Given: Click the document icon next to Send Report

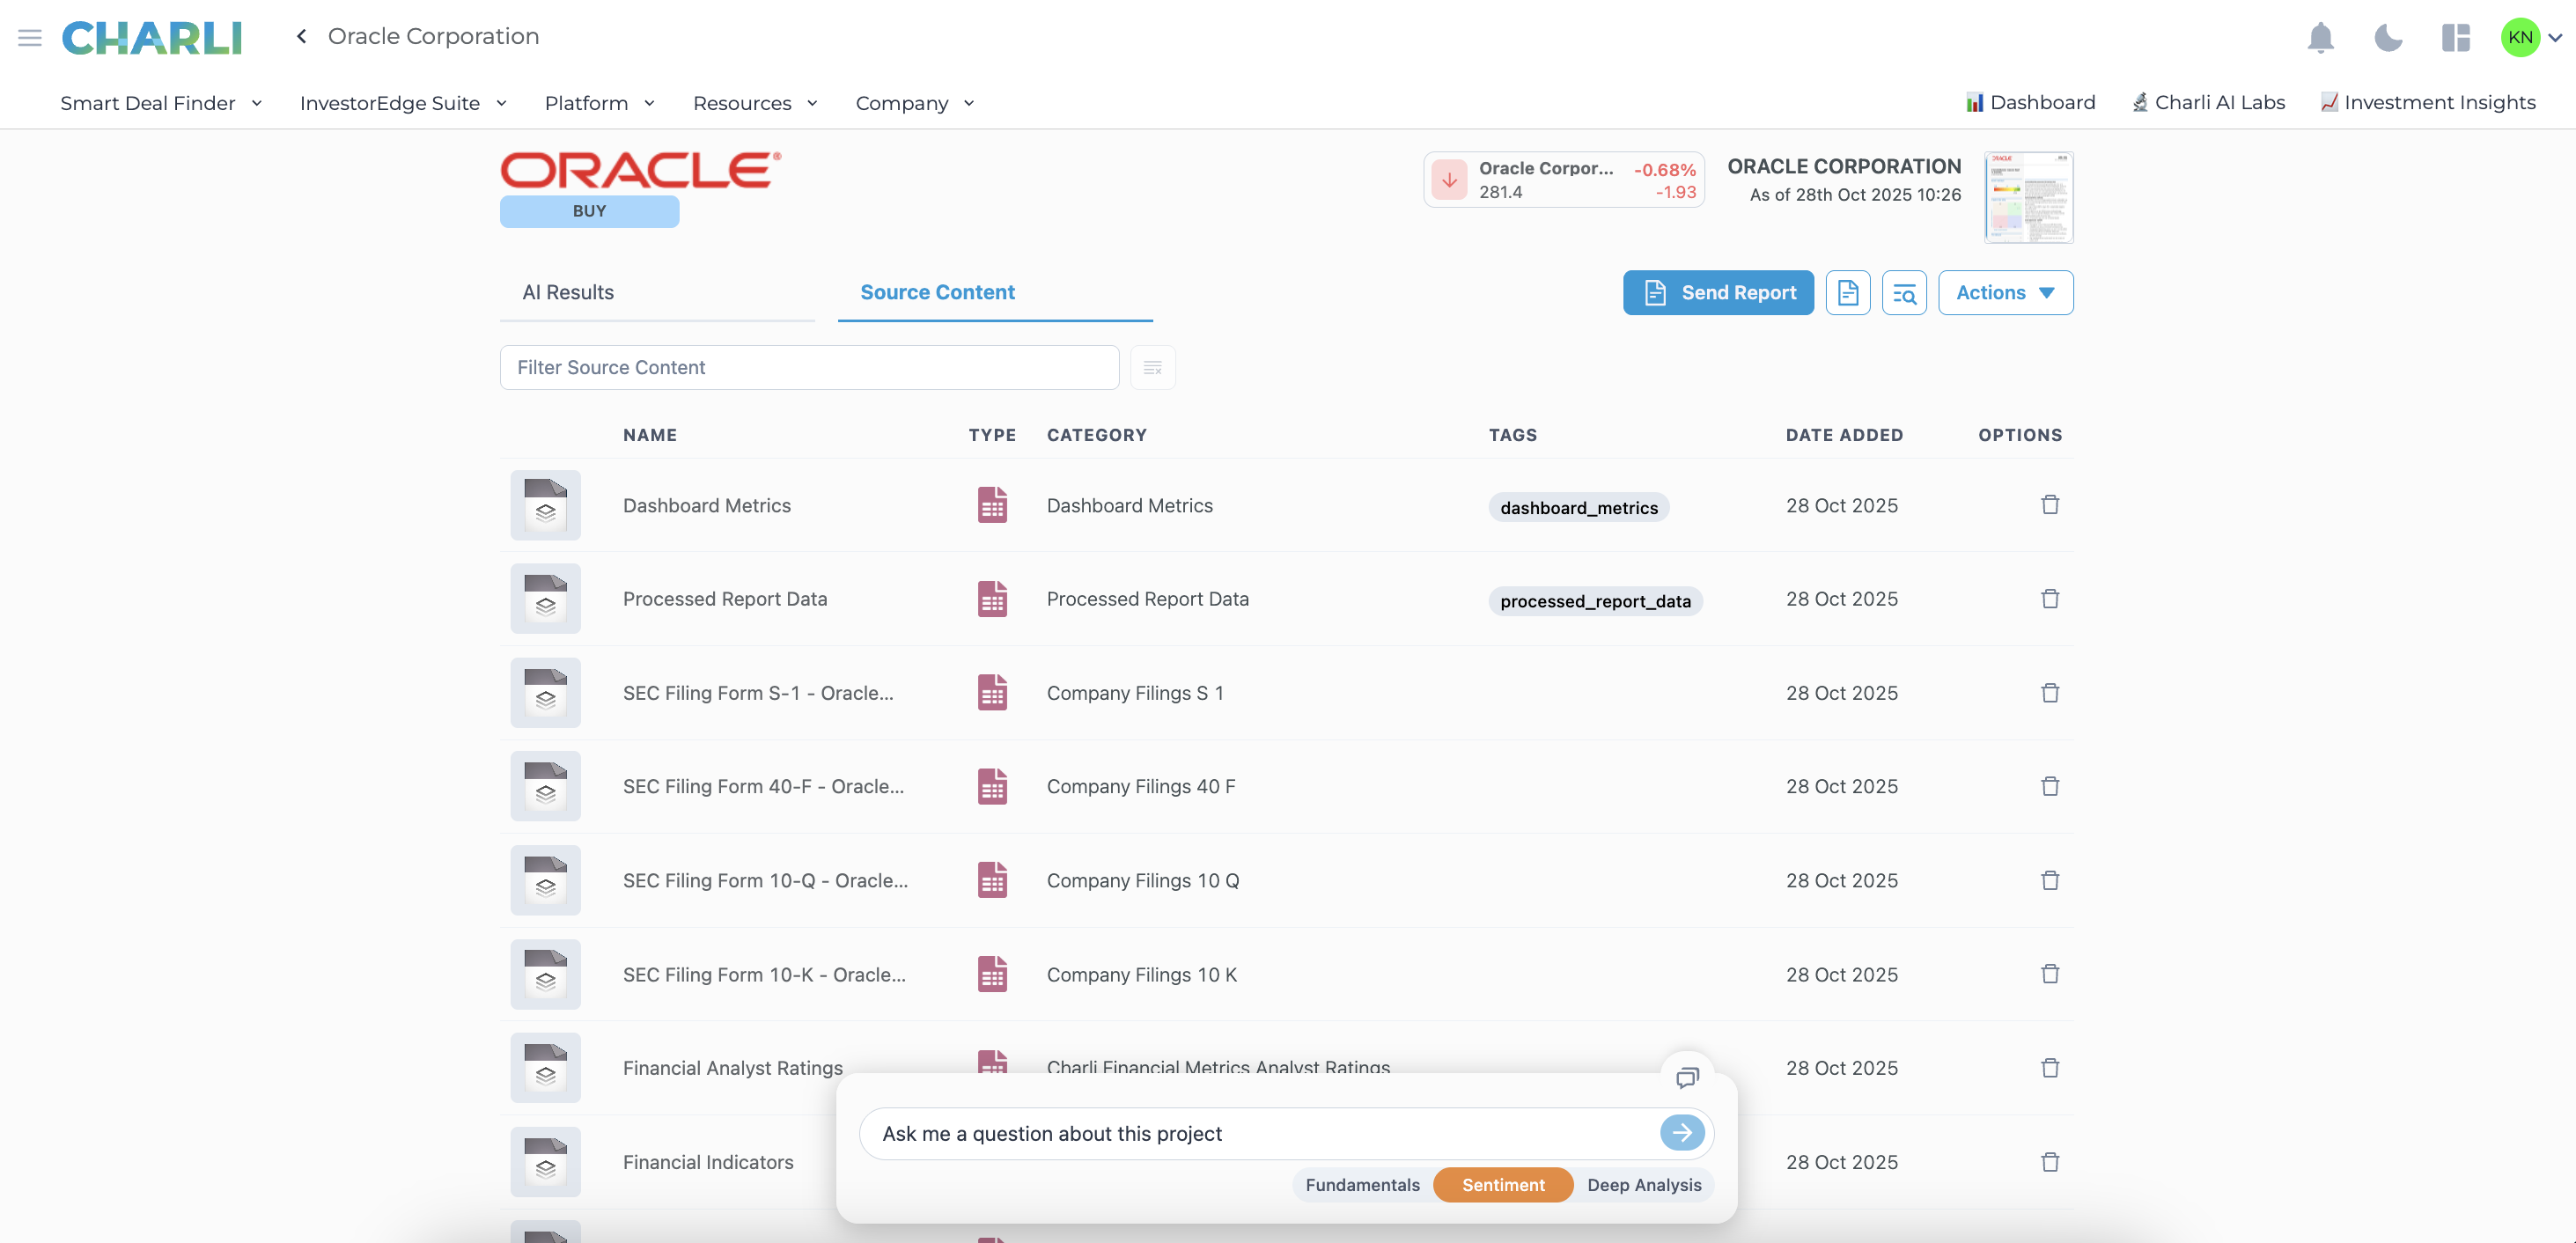Looking at the screenshot, I should click(1847, 292).
